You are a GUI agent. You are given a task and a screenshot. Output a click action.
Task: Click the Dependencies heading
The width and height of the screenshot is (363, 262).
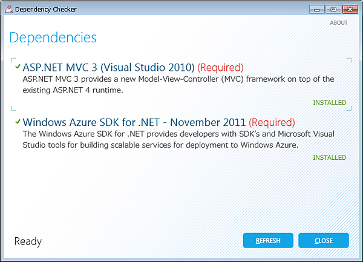53,38
